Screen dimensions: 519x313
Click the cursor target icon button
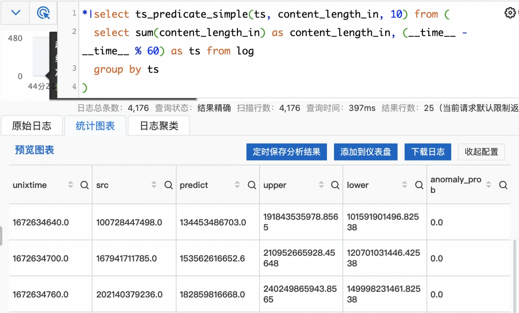click(43, 13)
